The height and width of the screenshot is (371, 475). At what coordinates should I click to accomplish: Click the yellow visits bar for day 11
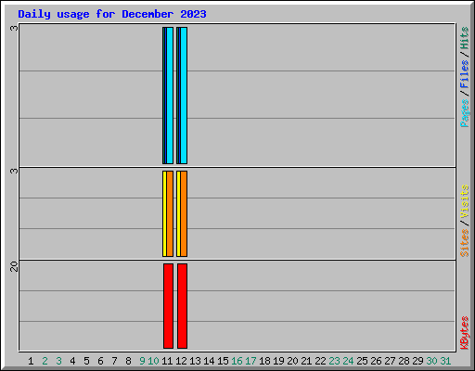[164, 213]
